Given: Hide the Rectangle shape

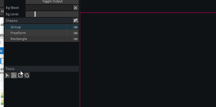Looking at the screenshot, I should point(76,39).
